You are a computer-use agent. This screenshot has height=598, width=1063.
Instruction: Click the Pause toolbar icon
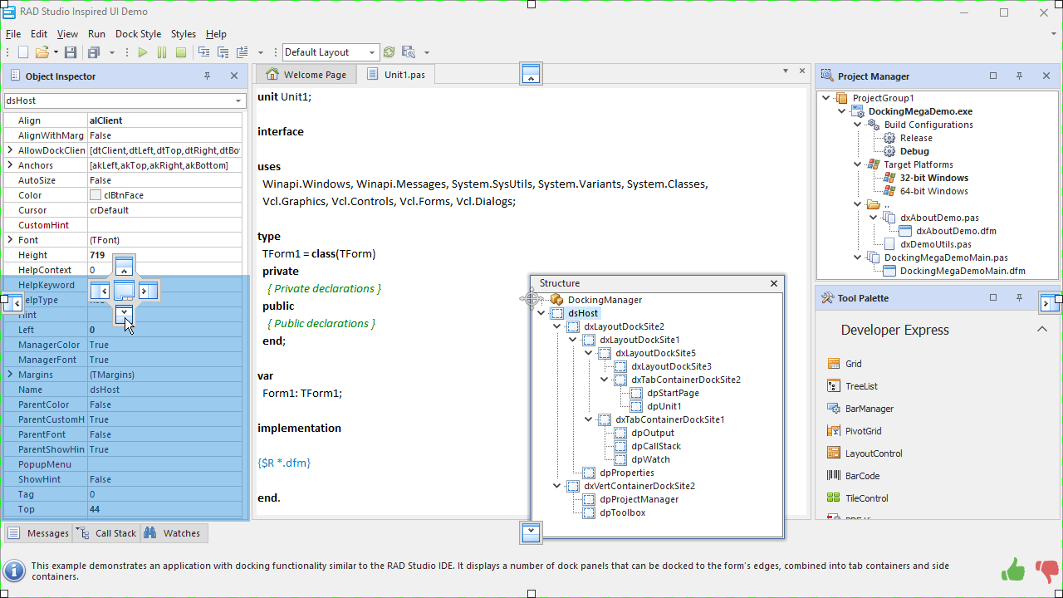pos(162,52)
